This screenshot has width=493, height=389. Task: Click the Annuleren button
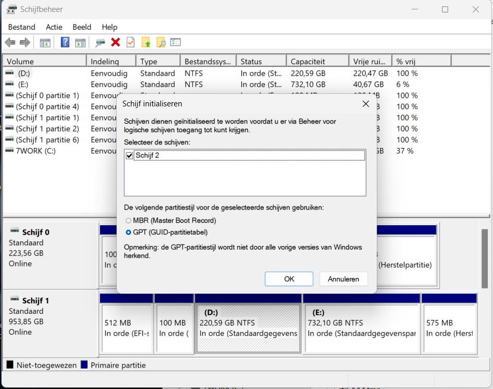(x=343, y=279)
